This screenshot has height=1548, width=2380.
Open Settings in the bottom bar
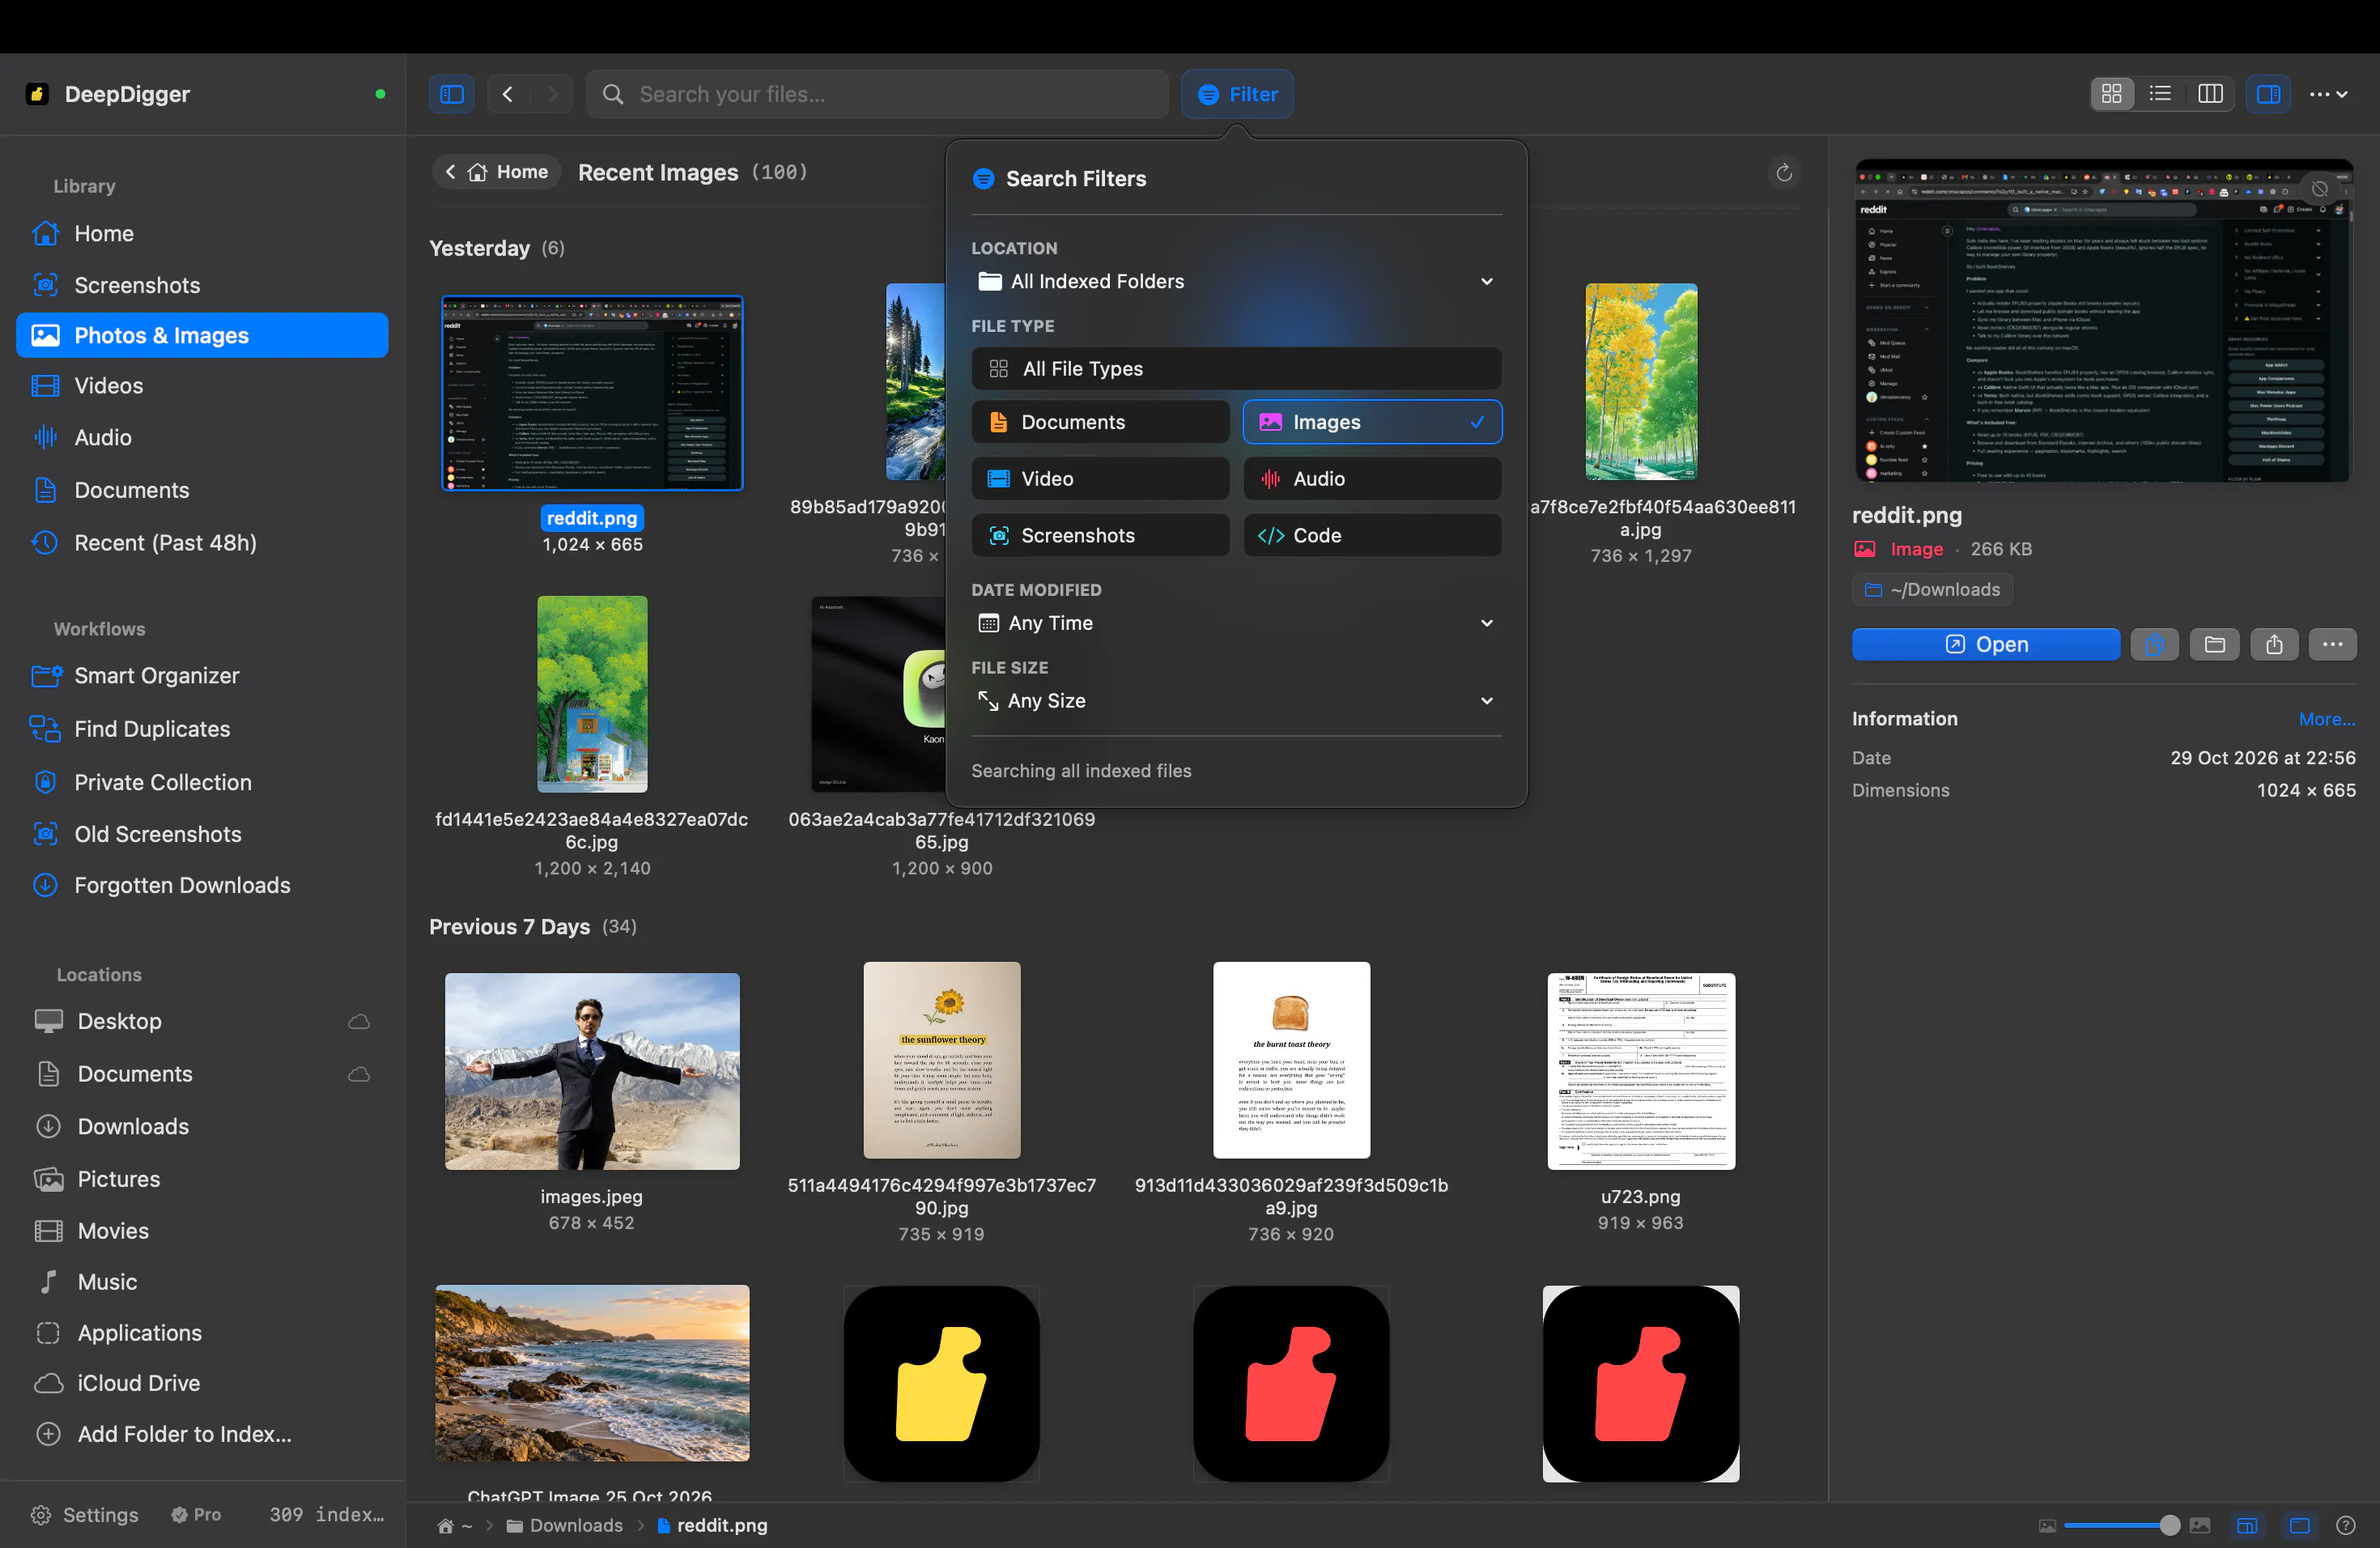(x=85, y=1514)
